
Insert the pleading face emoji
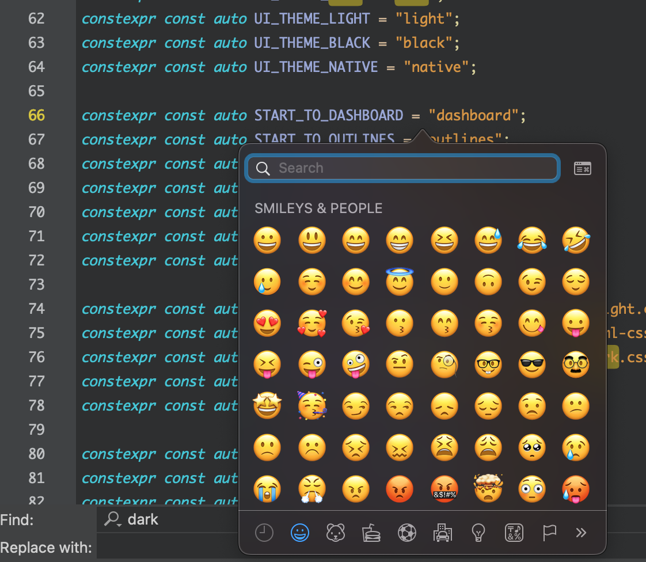pyautogui.click(x=532, y=447)
